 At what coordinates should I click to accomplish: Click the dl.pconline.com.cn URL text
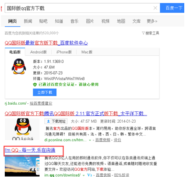pyautogui.click(x=65, y=140)
